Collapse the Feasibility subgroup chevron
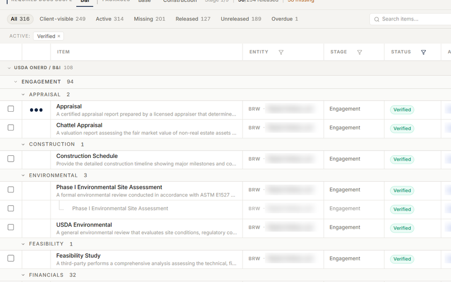451x282 pixels. (x=23, y=244)
